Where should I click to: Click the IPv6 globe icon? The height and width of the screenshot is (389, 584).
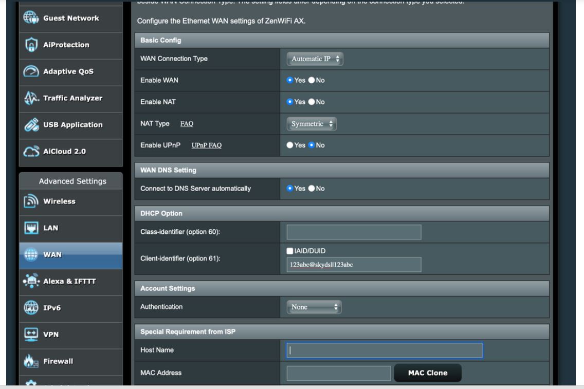pyautogui.click(x=31, y=307)
